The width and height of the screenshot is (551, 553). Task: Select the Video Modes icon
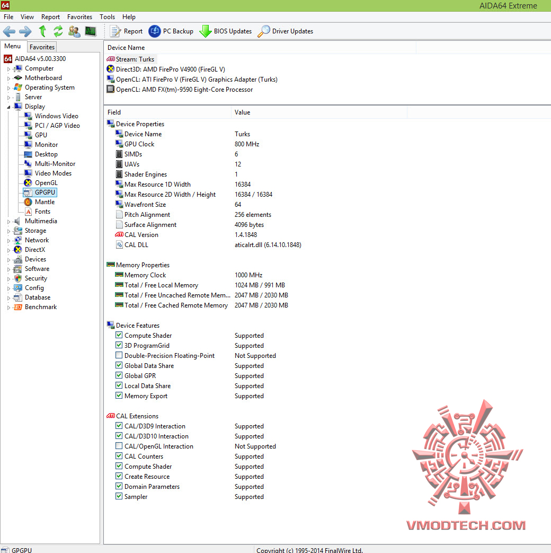(28, 173)
